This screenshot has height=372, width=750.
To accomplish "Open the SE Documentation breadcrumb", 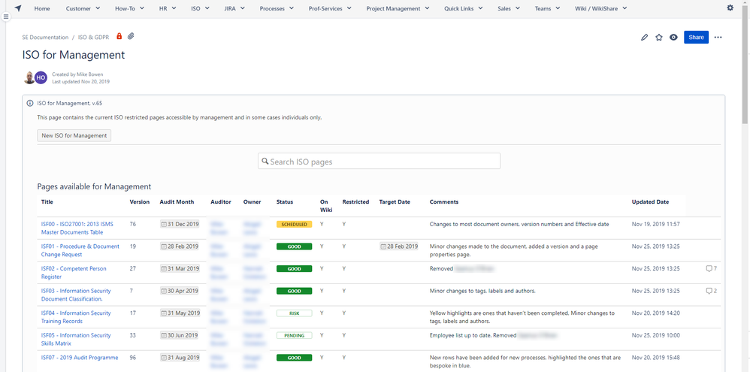I will tap(45, 38).
